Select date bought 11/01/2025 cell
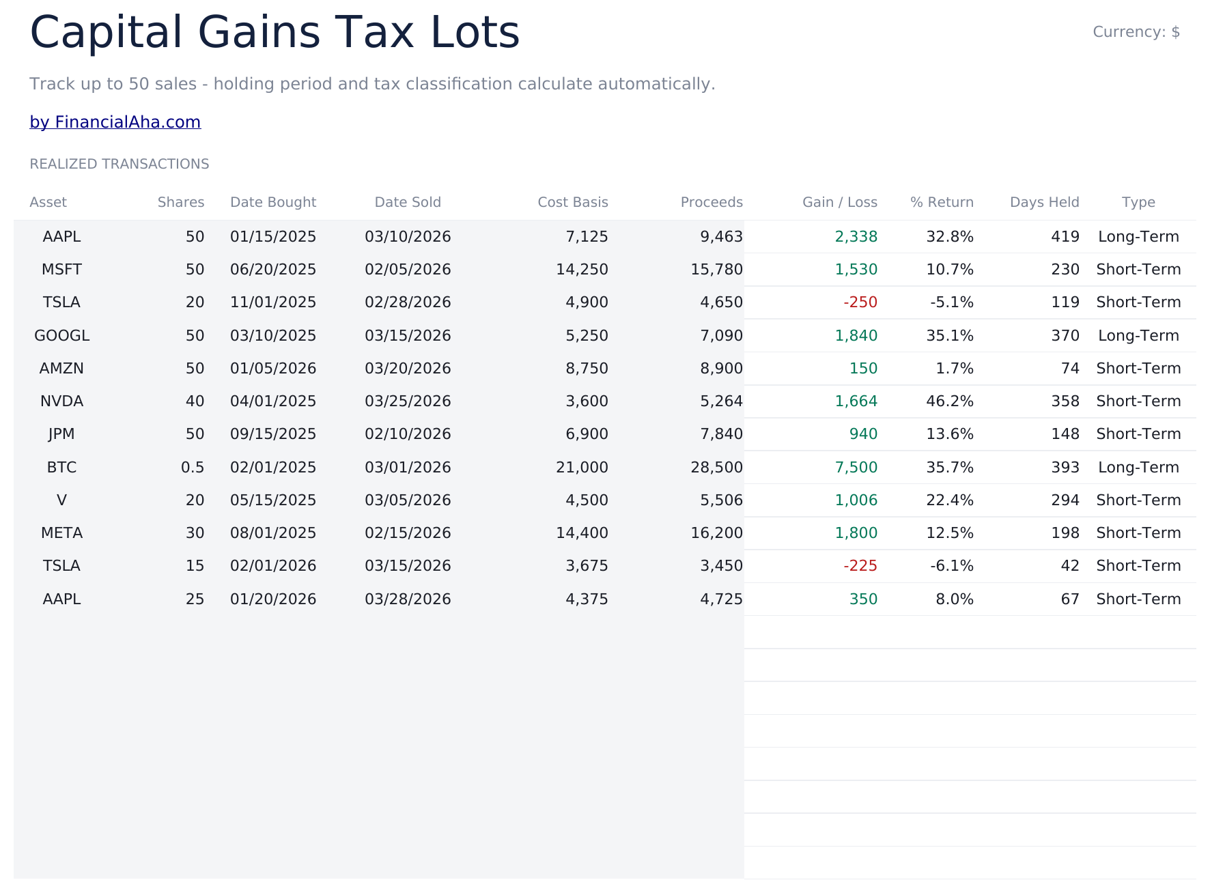The height and width of the screenshot is (893, 1210). pyautogui.click(x=273, y=302)
